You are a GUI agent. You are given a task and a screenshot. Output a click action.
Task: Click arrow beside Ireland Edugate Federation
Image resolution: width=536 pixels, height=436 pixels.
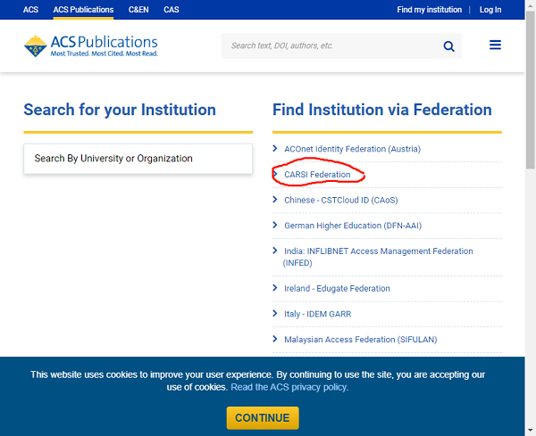[275, 288]
